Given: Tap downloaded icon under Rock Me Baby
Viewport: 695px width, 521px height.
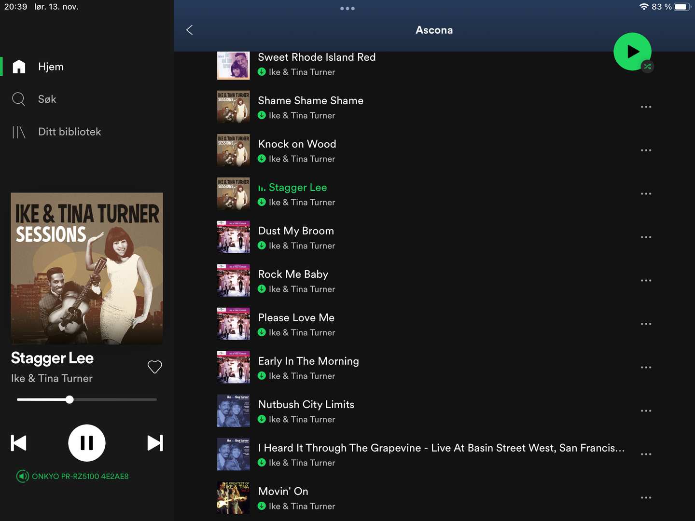Looking at the screenshot, I should pos(262,289).
